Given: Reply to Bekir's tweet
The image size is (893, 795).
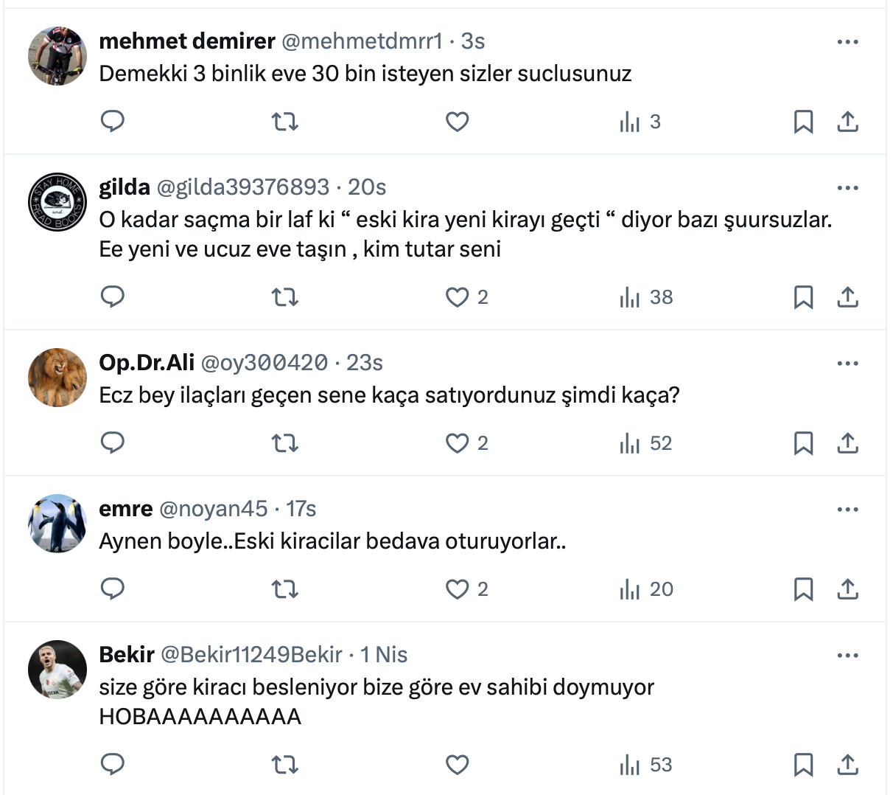Looking at the screenshot, I should 113,765.
